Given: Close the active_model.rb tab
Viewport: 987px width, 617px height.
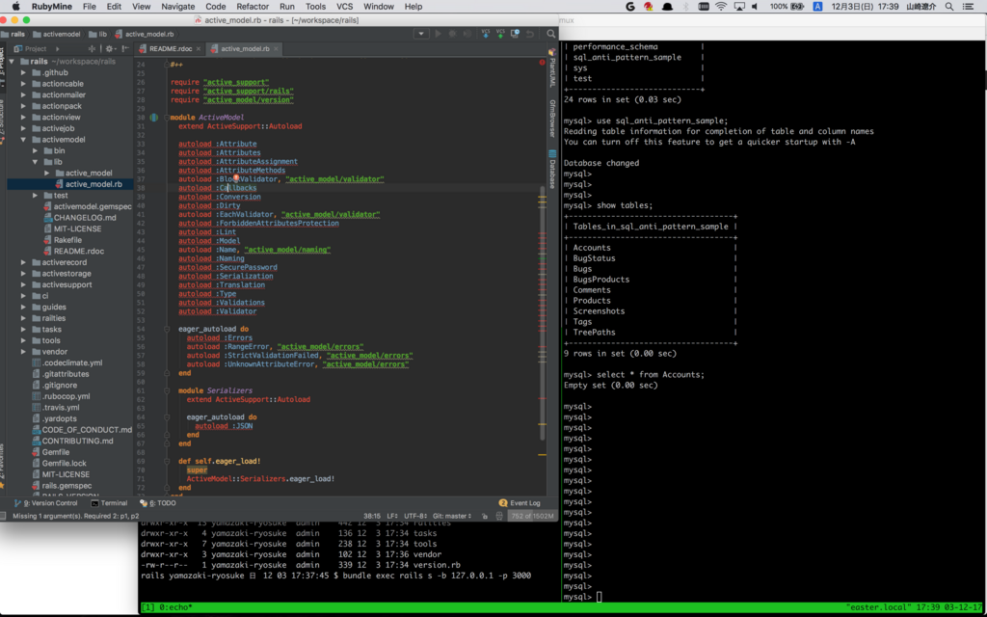Looking at the screenshot, I should tap(275, 48).
